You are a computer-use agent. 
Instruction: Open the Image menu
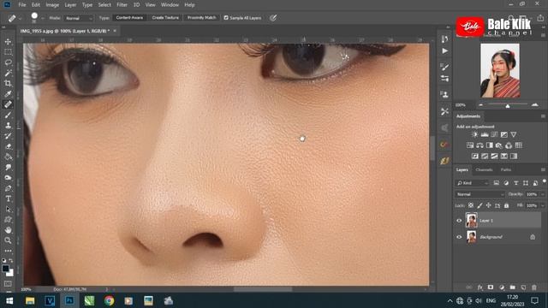click(52, 5)
